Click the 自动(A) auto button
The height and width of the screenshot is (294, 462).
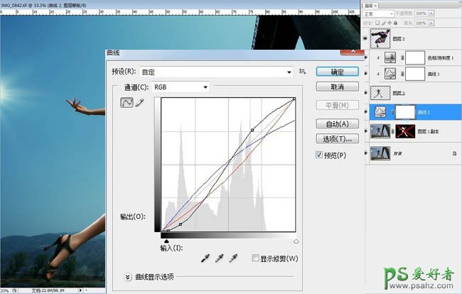click(x=336, y=124)
